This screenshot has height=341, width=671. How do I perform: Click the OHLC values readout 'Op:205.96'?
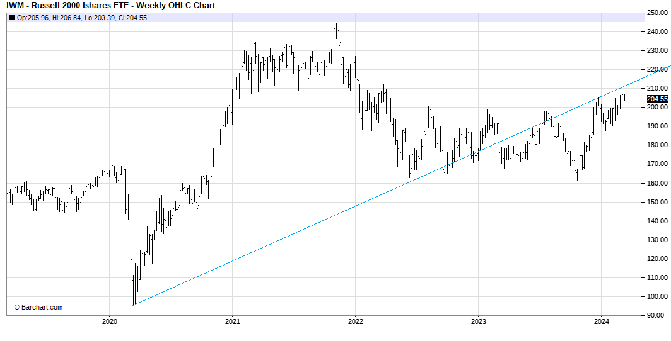click(x=33, y=18)
